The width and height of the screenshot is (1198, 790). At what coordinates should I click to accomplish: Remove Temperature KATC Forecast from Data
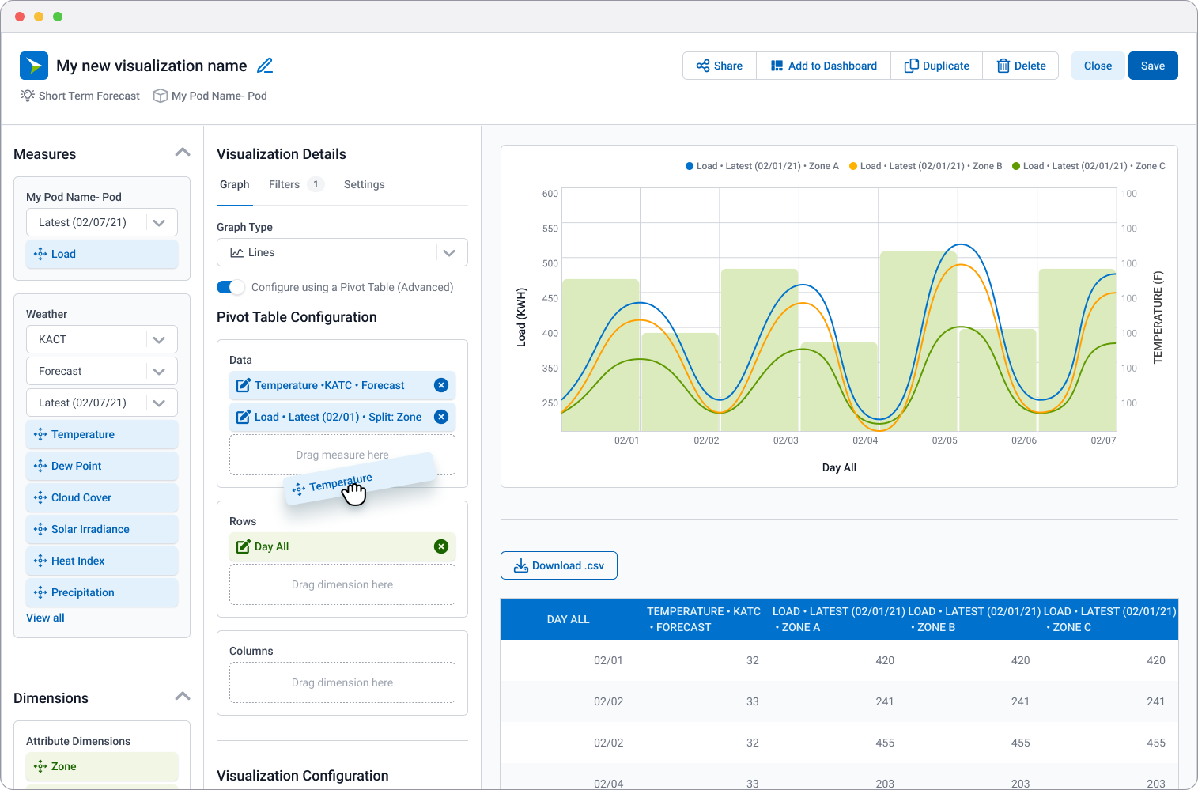[441, 385]
